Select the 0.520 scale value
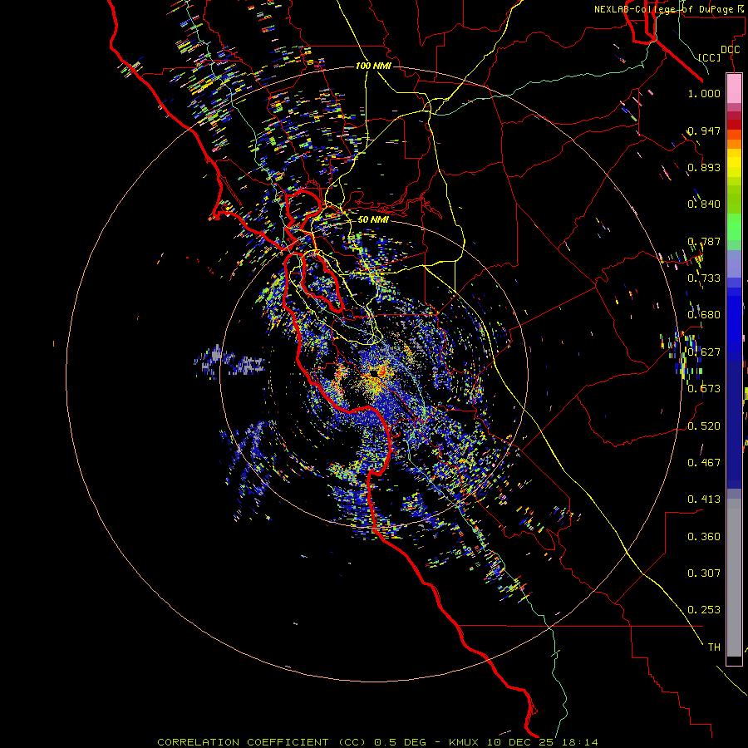 tap(704, 426)
